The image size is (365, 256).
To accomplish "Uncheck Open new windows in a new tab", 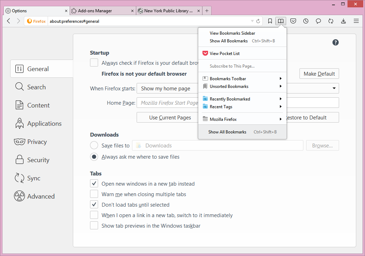I will click(x=94, y=184).
